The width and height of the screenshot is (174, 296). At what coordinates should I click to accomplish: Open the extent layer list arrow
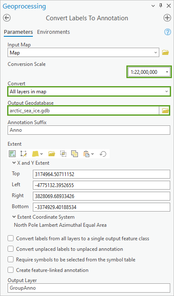(x=42, y=154)
